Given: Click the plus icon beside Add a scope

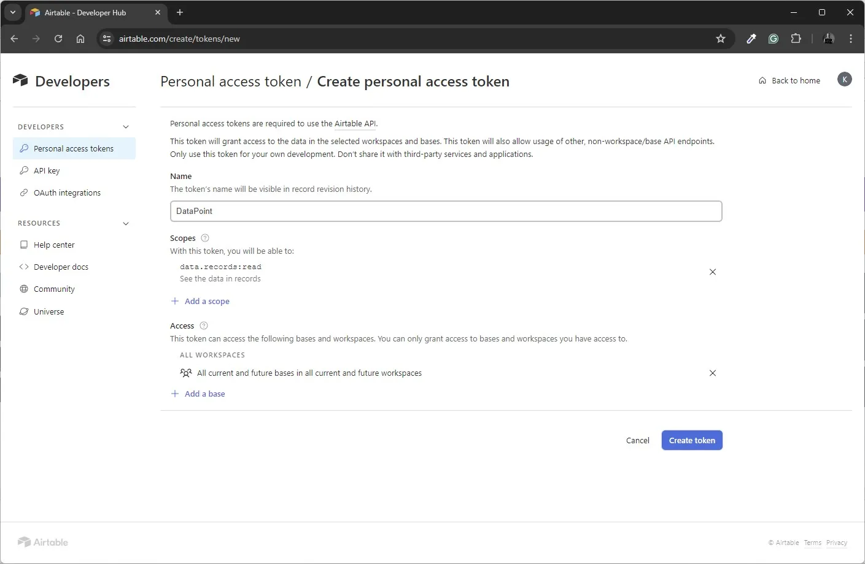Looking at the screenshot, I should [x=175, y=301].
